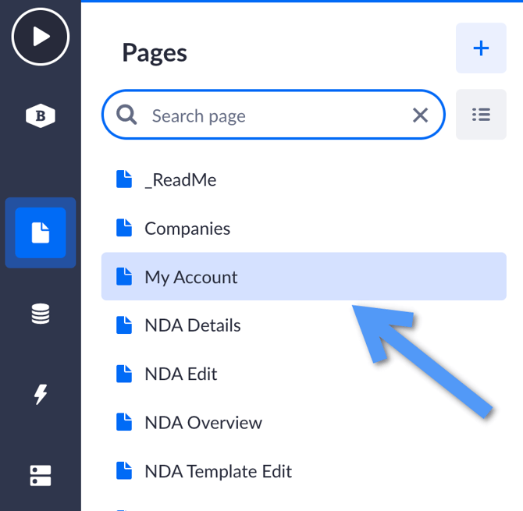The width and height of the screenshot is (523, 511).
Task: Select the Pages icon in sidebar
Action: tap(41, 232)
